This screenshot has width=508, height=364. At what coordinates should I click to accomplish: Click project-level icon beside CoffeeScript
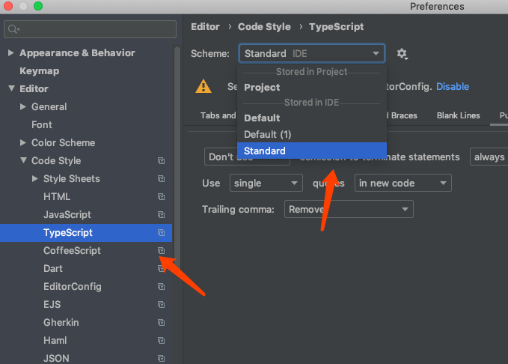161,251
